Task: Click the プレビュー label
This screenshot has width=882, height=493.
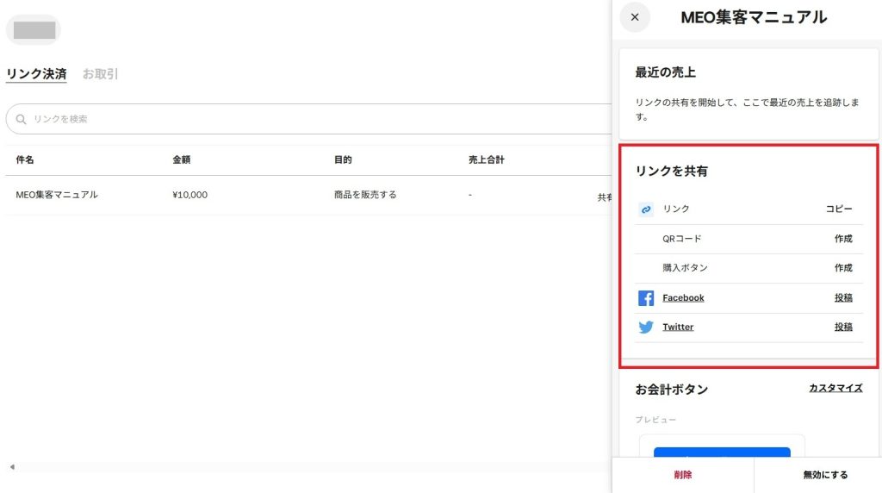Action: [x=655, y=420]
